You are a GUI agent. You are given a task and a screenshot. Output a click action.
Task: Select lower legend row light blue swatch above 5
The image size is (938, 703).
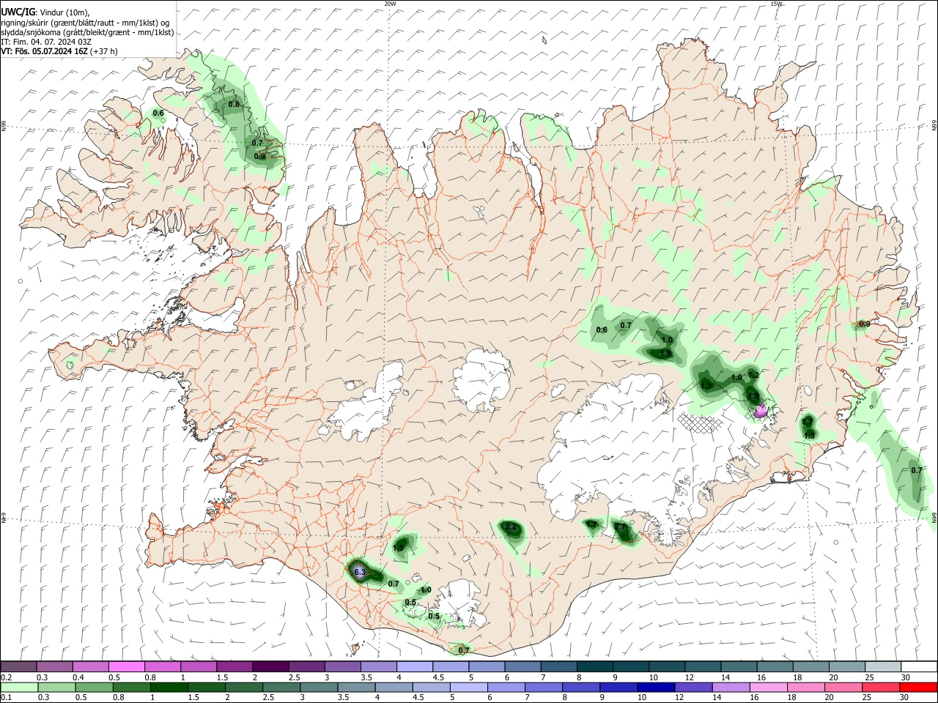click(469, 687)
